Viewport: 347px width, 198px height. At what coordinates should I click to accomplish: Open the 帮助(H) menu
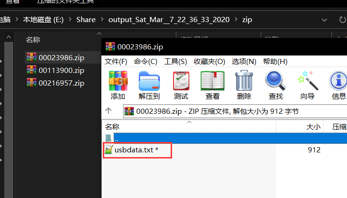pyautogui.click(x=275, y=62)
